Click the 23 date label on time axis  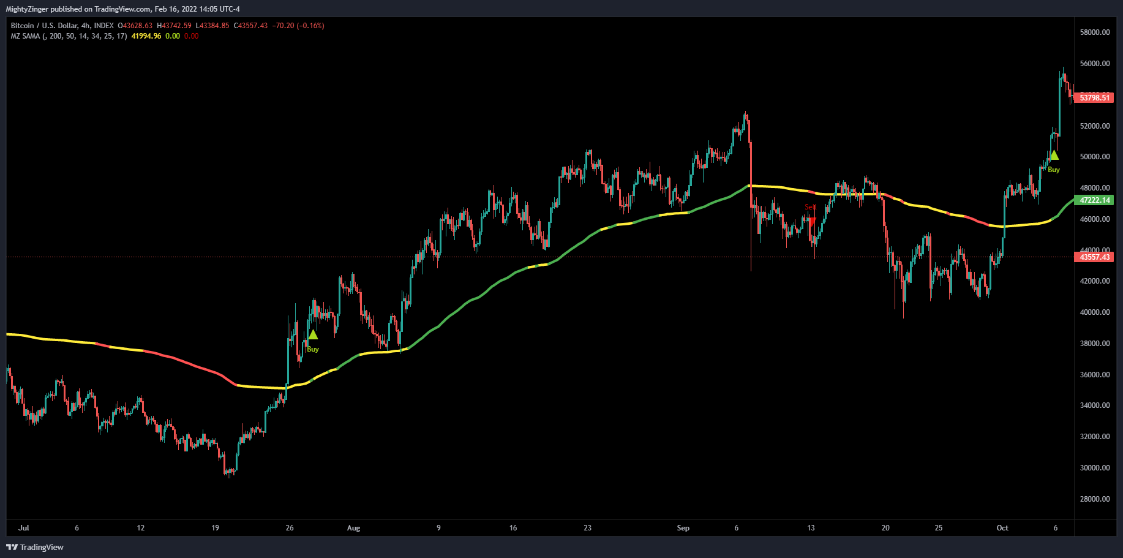587,528
